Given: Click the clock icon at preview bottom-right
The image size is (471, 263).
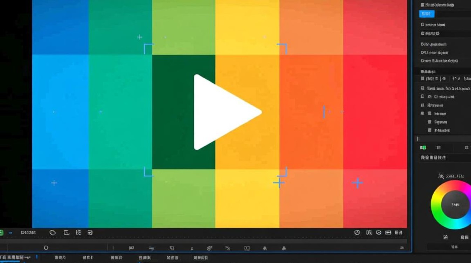Looking at the screenshot, I should 357,232.
